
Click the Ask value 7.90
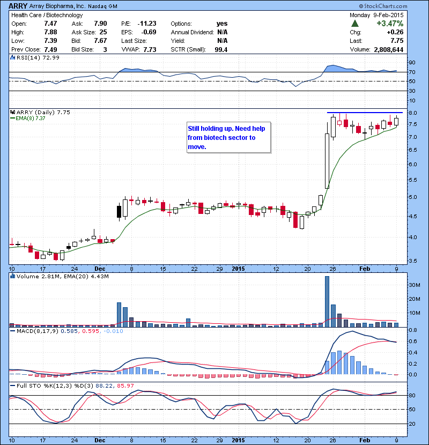click(x=100, y=24)
